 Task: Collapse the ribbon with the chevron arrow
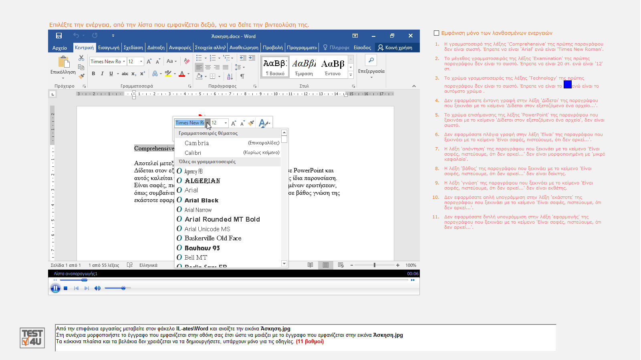pyautogui.click(x=414, y=86)
